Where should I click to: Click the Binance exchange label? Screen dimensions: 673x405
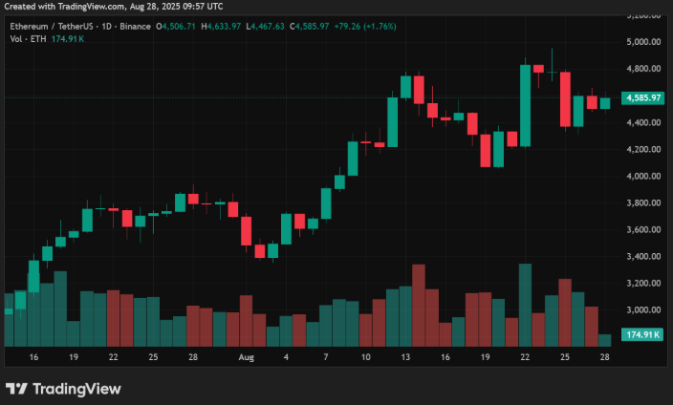click(135, 27)
